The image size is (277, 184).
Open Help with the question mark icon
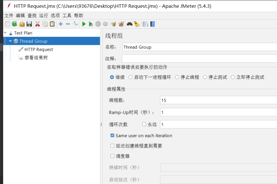pyautogui.click(x=153, y=24)
